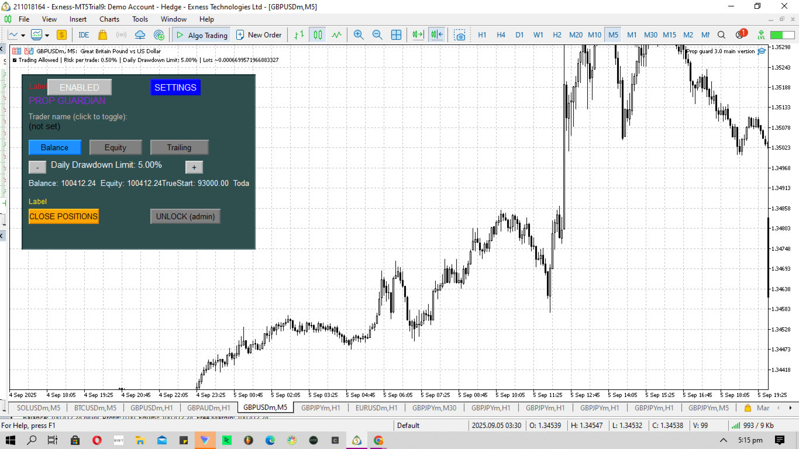Click the dollar sign trading icon

(61, 35)
